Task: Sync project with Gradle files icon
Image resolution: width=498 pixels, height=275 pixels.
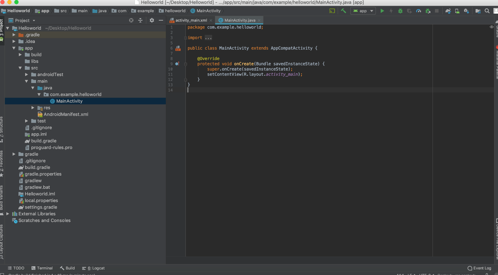Action: coord(448,11)
